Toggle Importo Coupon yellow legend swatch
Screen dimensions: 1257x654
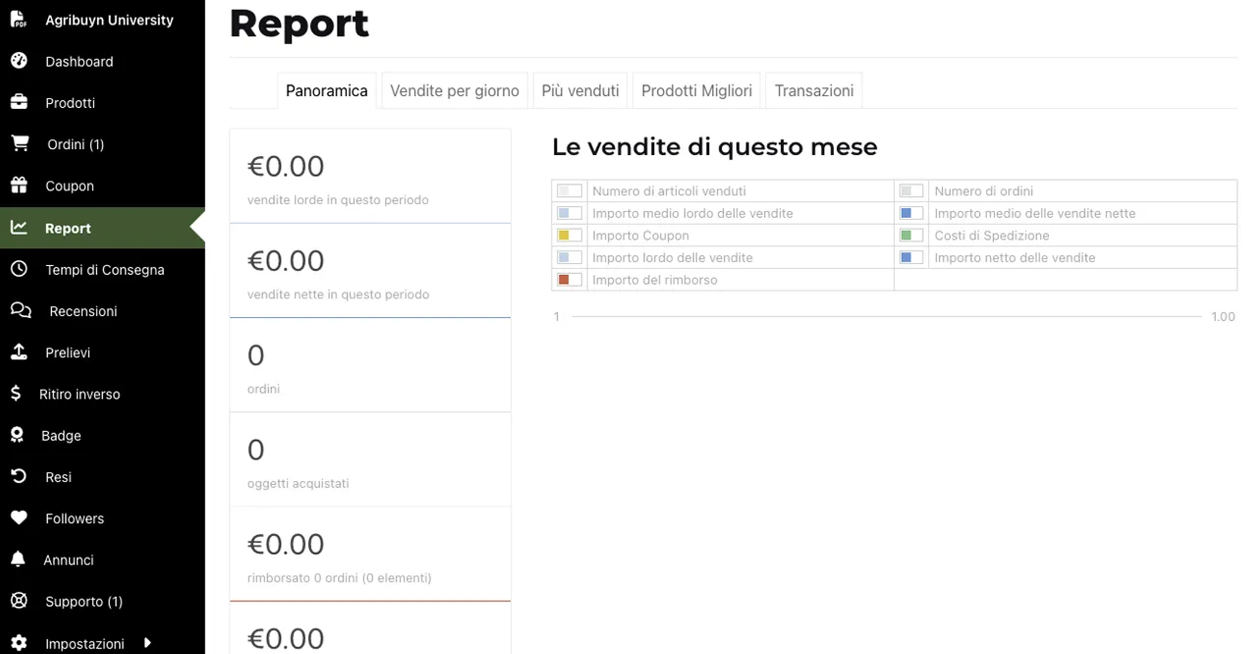tap(570, 236)
